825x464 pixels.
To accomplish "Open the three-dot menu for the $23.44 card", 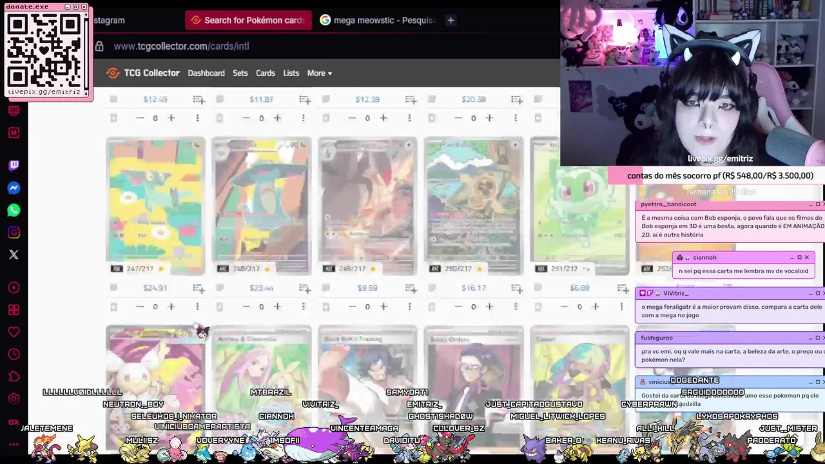I will 303,307.
